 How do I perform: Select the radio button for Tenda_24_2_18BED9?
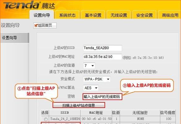click(x=46, y=119)
